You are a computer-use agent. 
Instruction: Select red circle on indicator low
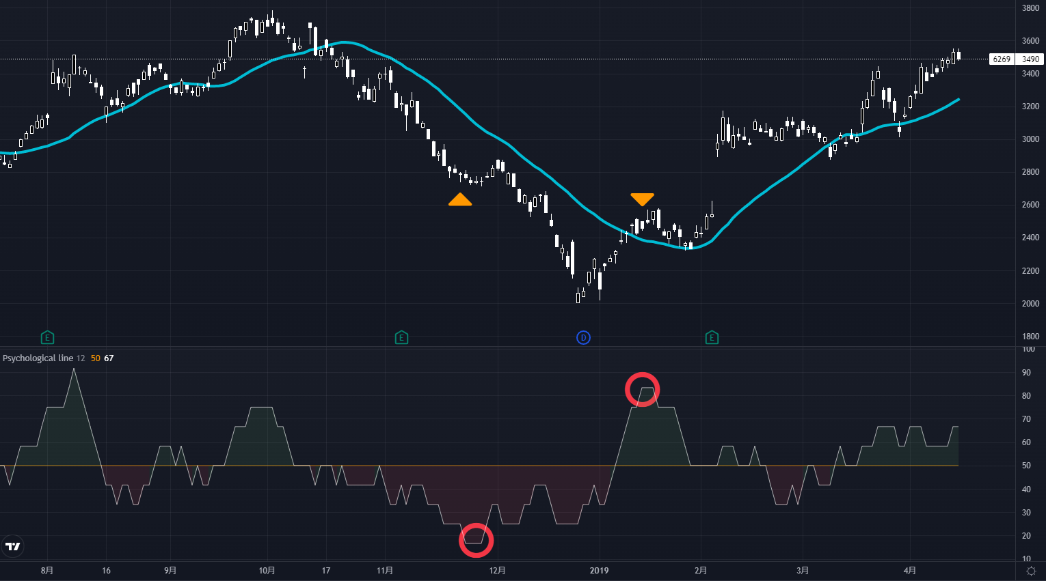tap(476, 540)
